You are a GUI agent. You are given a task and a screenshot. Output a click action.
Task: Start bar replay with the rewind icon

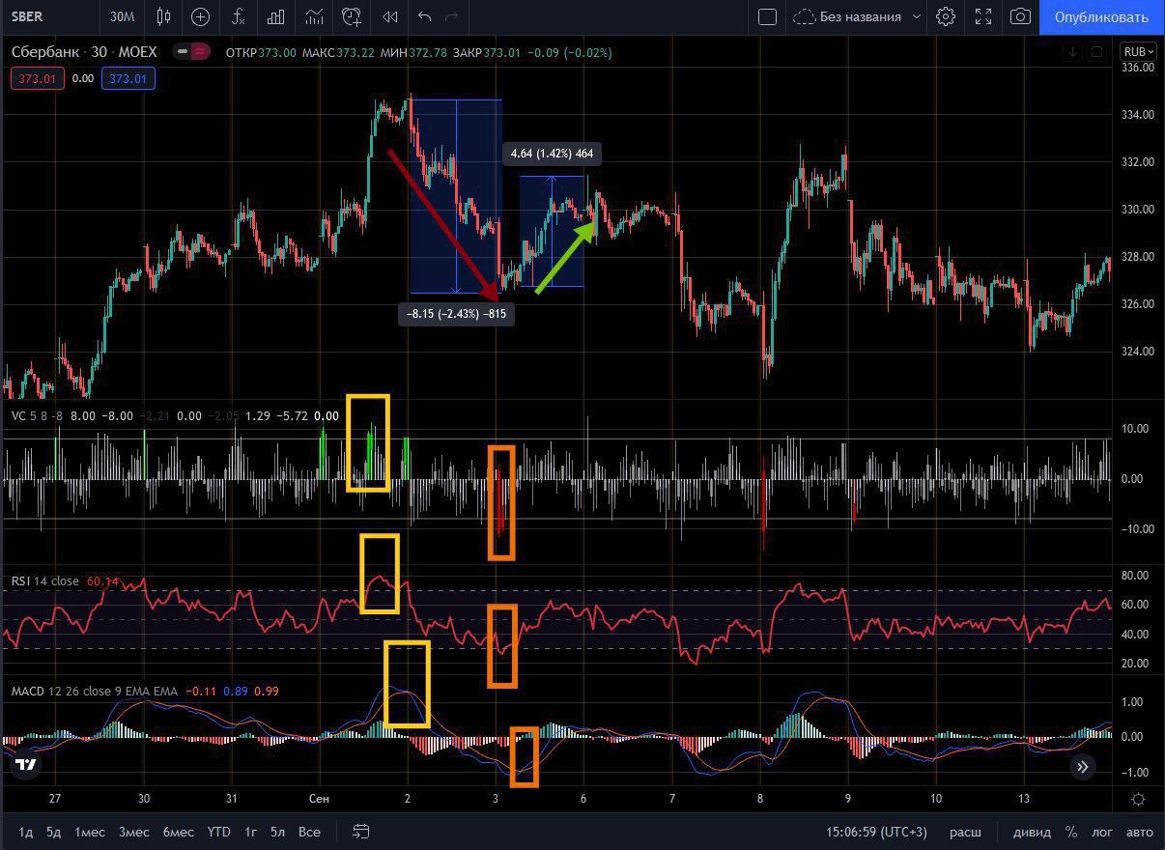390,16
